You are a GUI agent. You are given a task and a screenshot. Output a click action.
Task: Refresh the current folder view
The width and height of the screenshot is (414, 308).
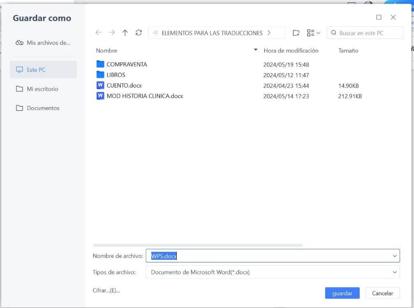[138, 32]
